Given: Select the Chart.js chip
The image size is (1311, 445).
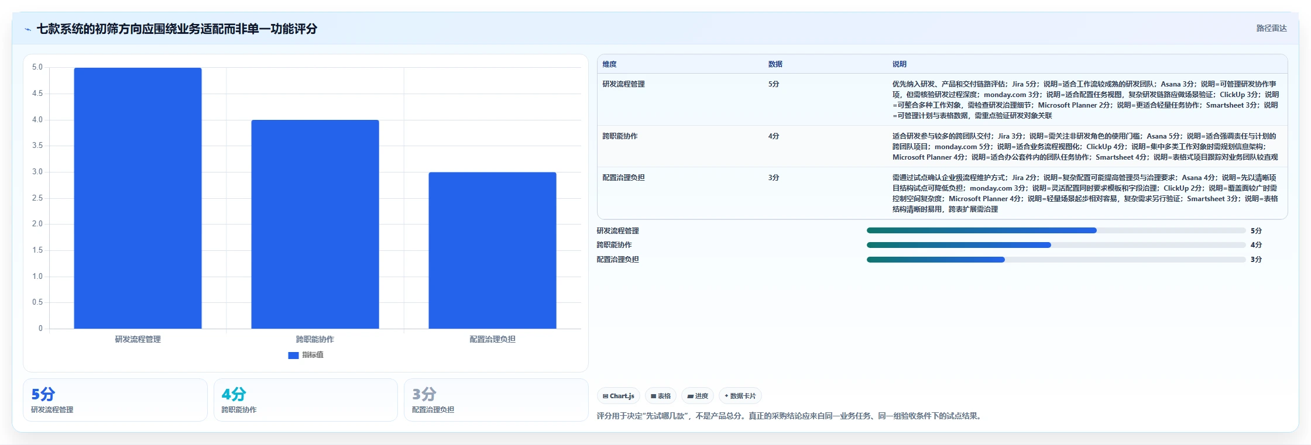Looking at the screenshot, I should point(619,396).
